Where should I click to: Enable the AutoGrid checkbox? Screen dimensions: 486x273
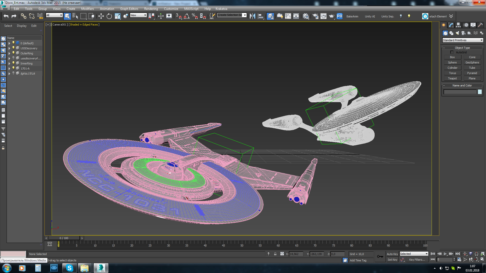tap(452, 52)
